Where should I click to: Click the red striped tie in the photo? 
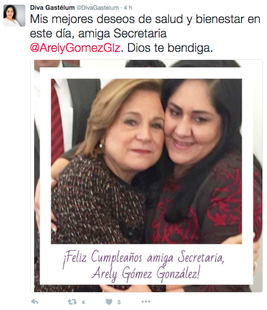click(57, 120)
